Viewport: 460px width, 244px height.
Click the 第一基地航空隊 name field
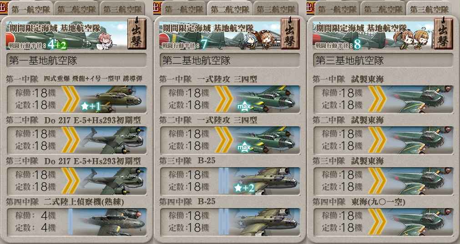(x=76, y=60)
